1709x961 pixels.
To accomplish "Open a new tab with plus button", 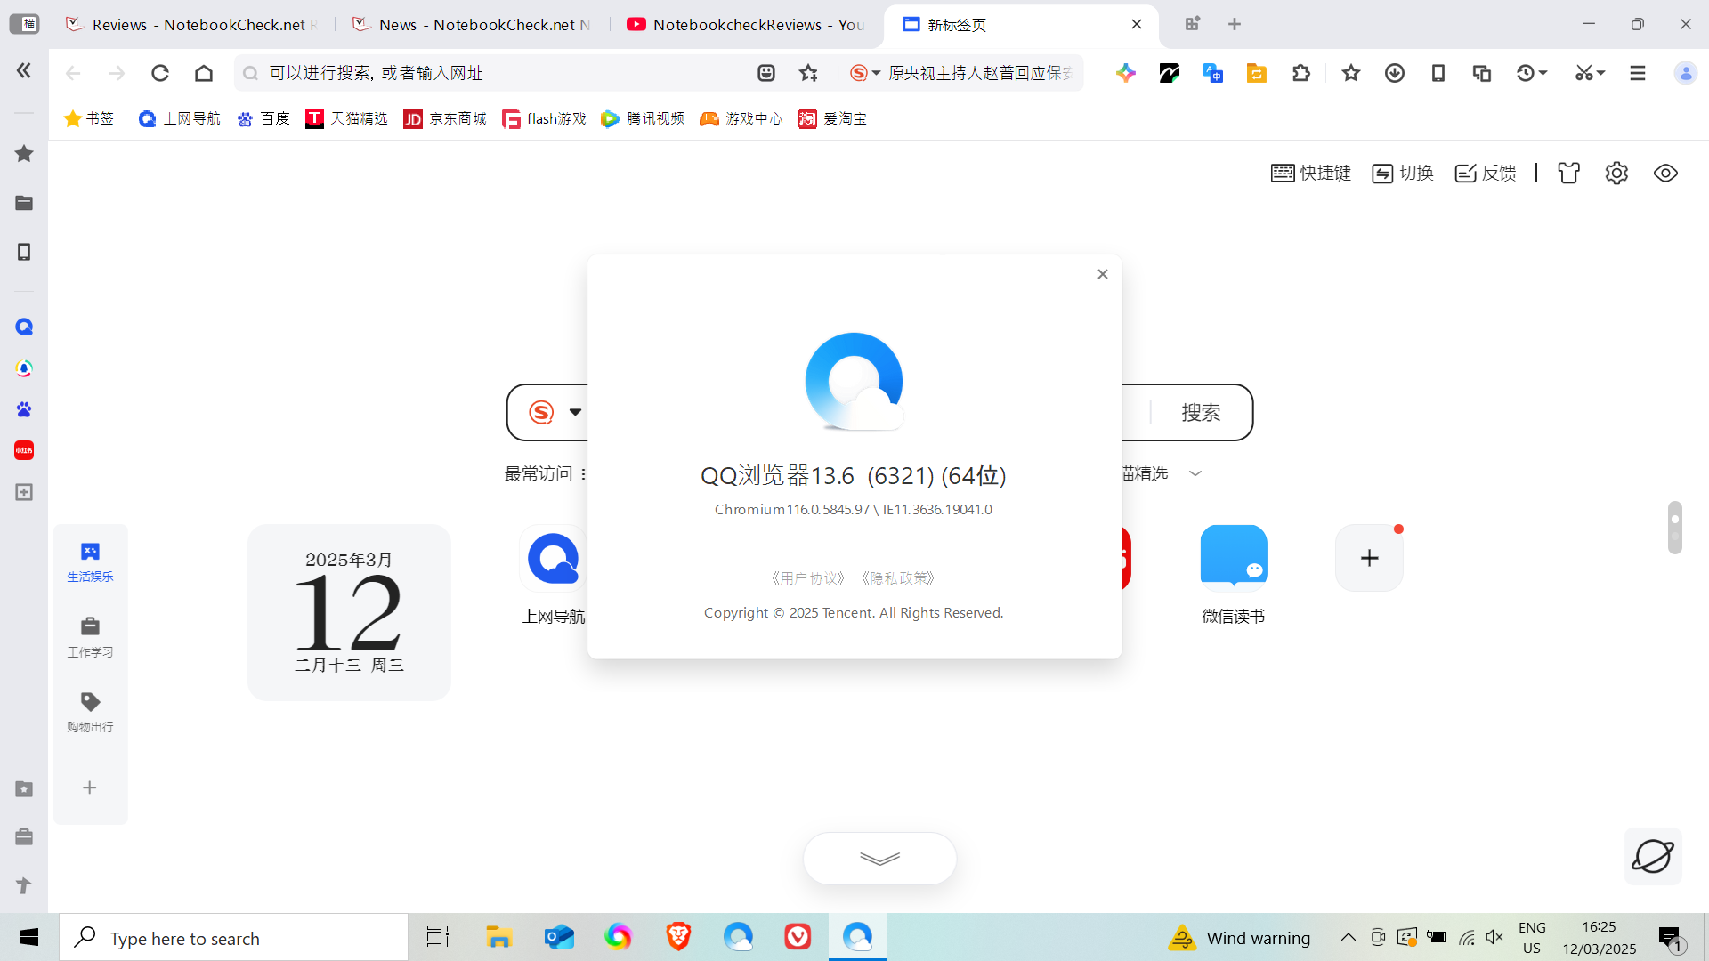I will point(1235,24).
